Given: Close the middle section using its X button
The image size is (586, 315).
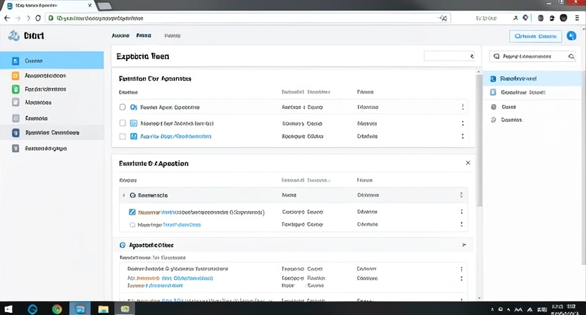Looking at the screenshot, I should (468, 163).
